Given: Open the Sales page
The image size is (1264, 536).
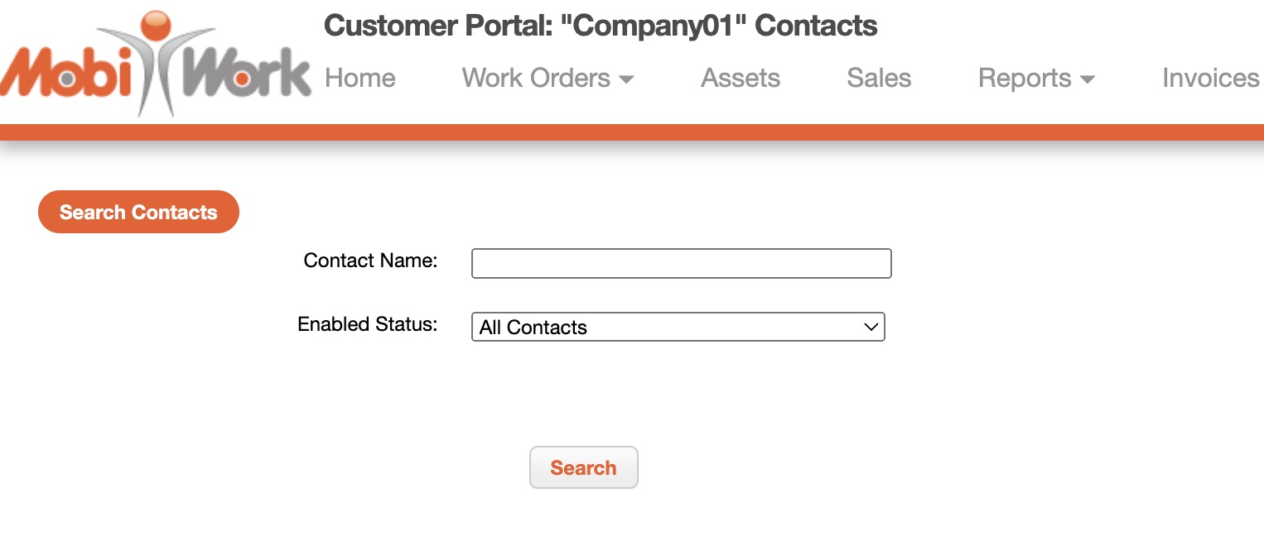Looking at the screenshot, I should coord(879,79).
